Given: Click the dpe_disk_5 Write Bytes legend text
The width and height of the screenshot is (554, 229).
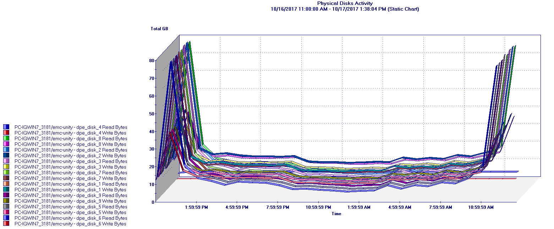Looking at the screenshot, I should [70, 212].
